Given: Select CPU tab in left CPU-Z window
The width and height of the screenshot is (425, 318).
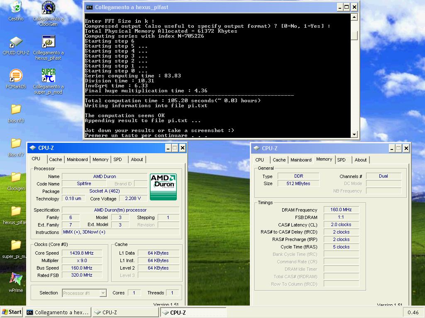Looking at the screenshot, I should (x=36, y=159).
